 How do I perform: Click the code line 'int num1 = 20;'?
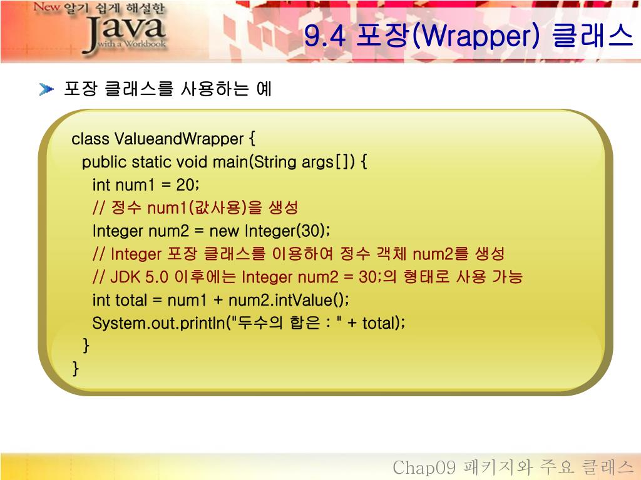[146, 185]
